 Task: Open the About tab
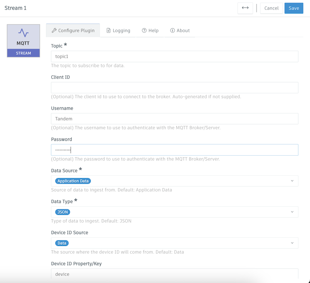point(180,31)
